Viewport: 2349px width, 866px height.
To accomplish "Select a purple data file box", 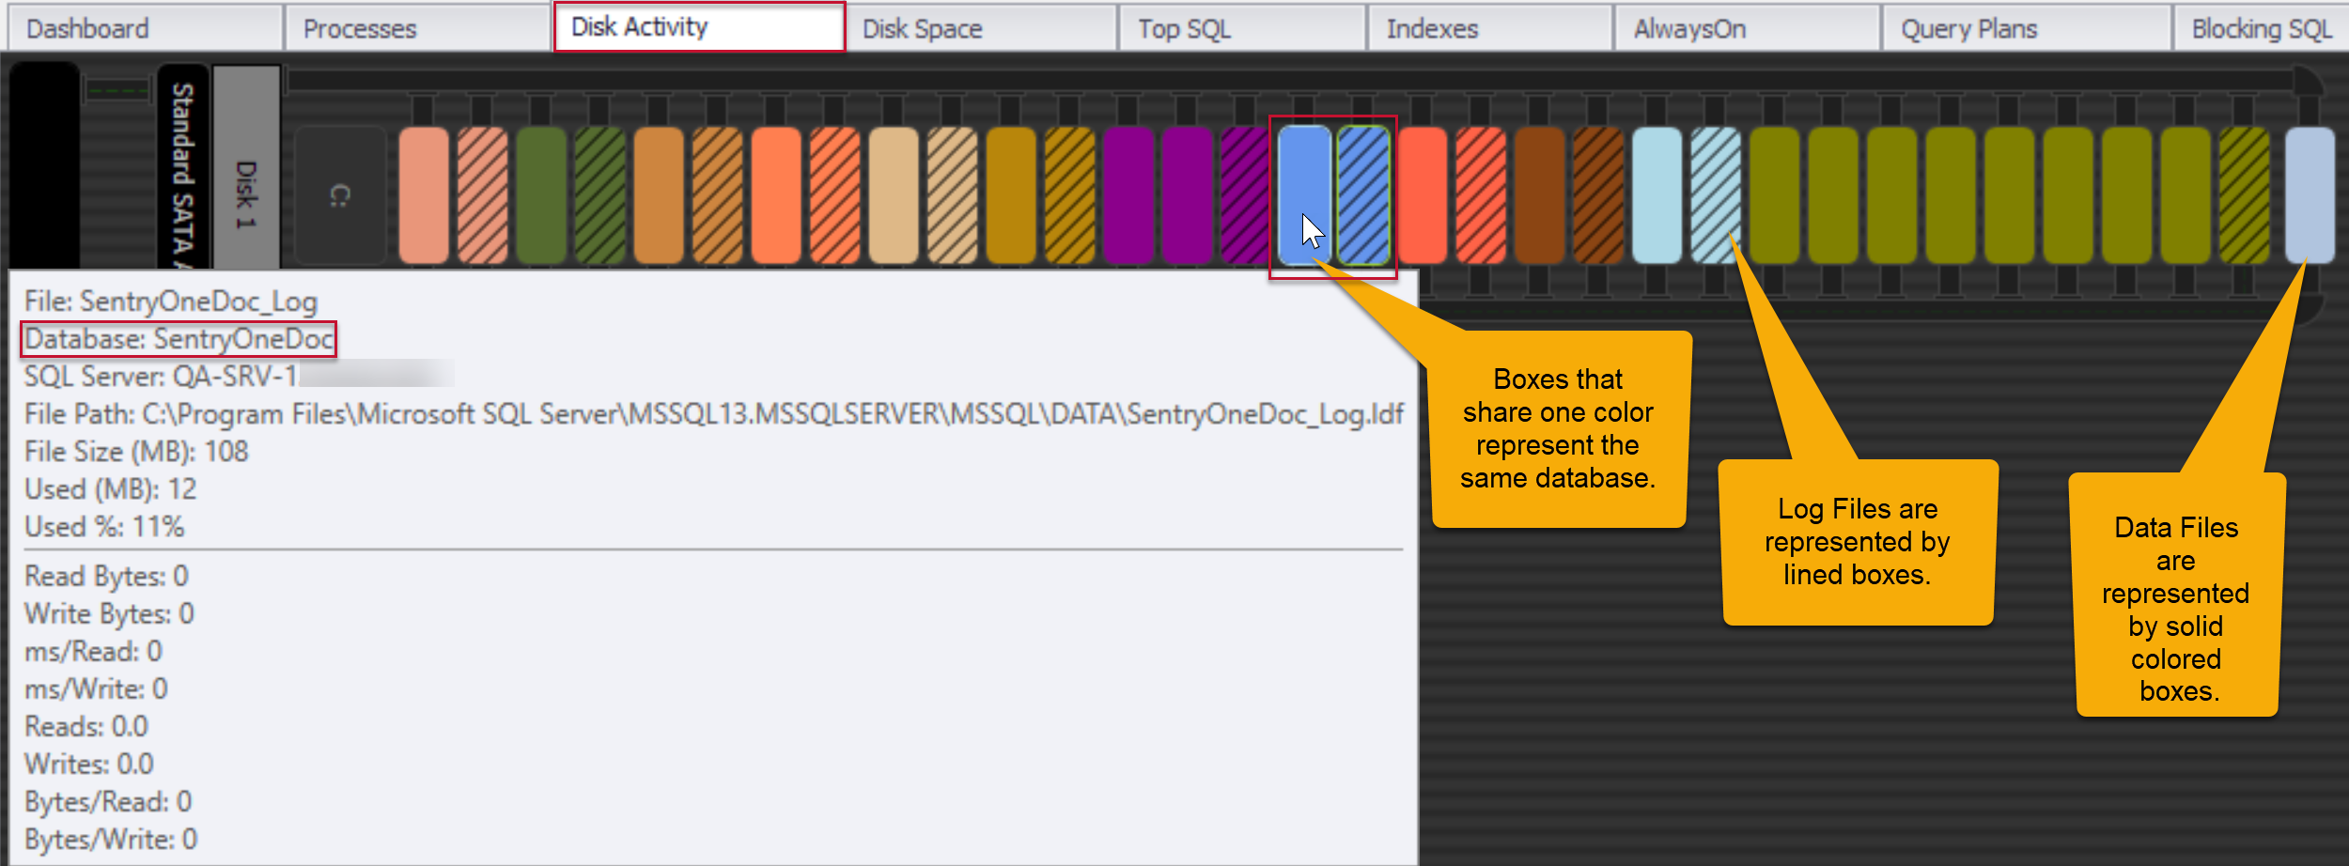I will point(1128,197).
